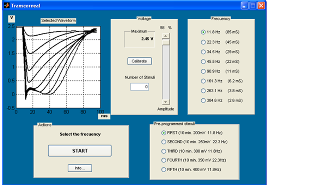318x185 pixels.
Task: Select FIRST pre-programmed stimulus
Action: click(164, 133)
